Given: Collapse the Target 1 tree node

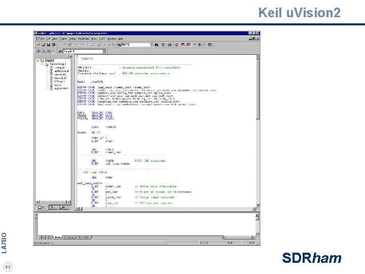Looking at the screenshot, I should [38, 60].
